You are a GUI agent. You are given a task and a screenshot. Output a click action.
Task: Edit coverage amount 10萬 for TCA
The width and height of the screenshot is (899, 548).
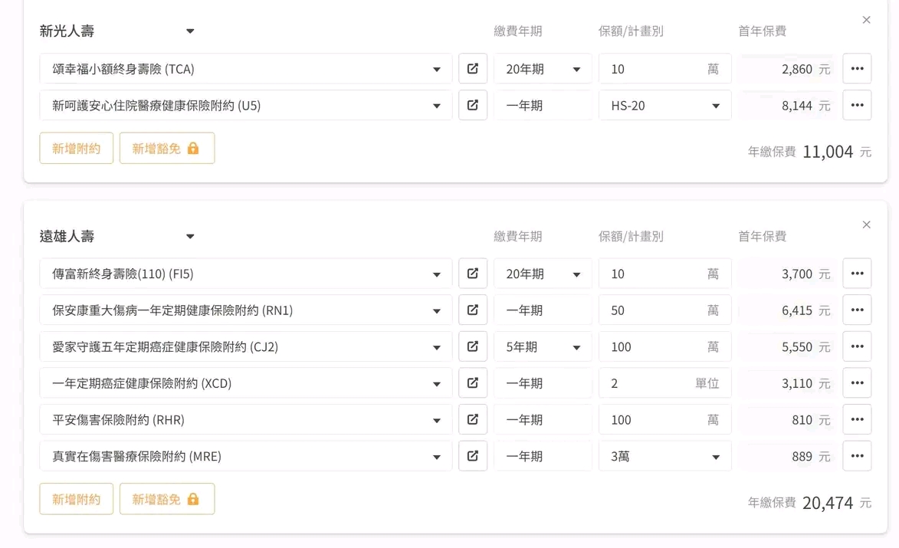665,69
